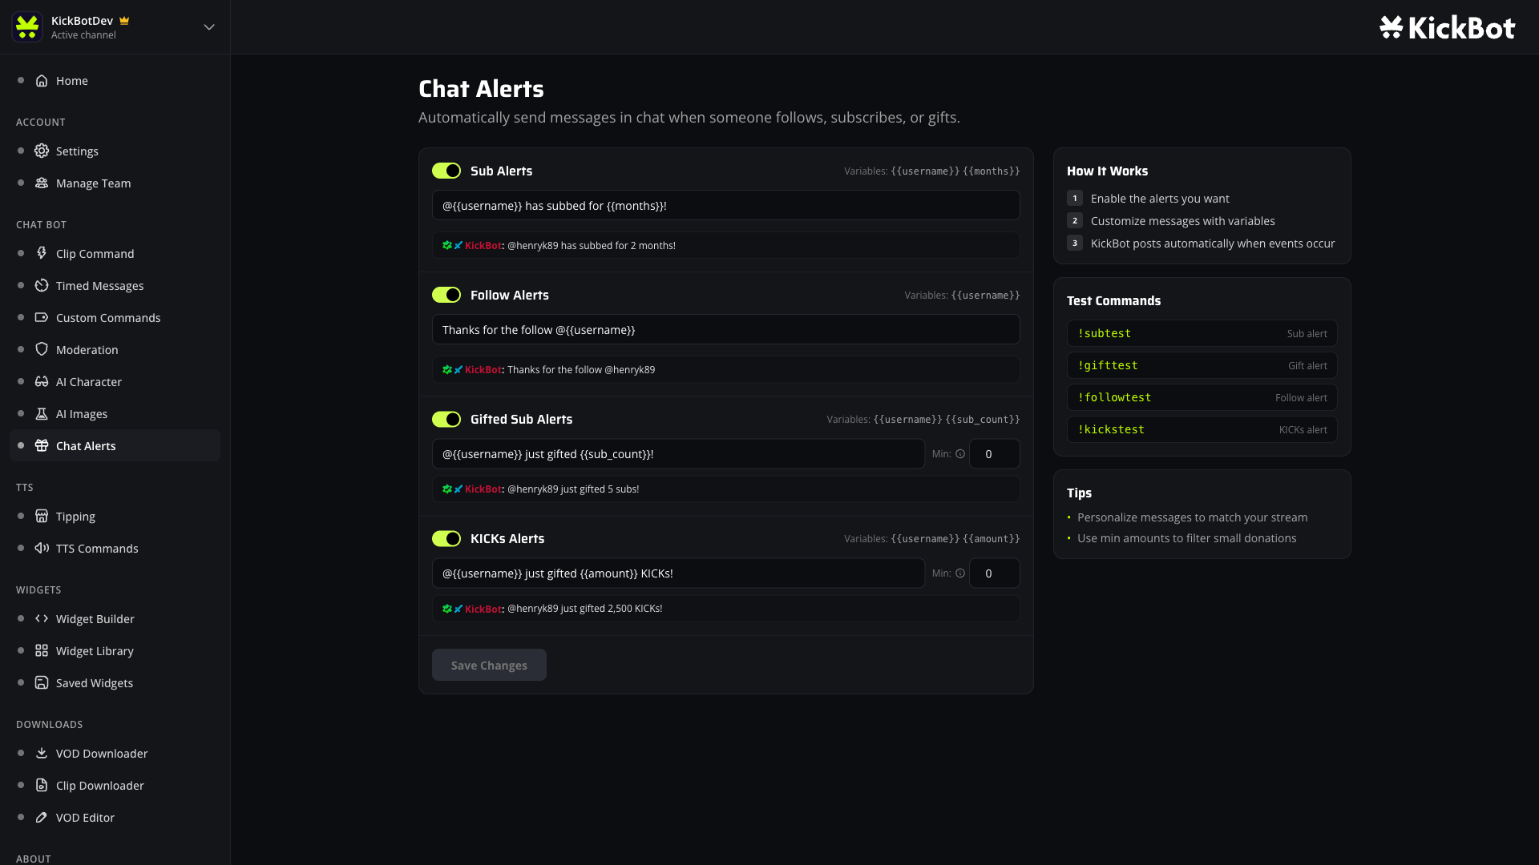The image size is (1539, 865).
Task: Turn off the Follow Alerts switch
Action: [446, 295]
